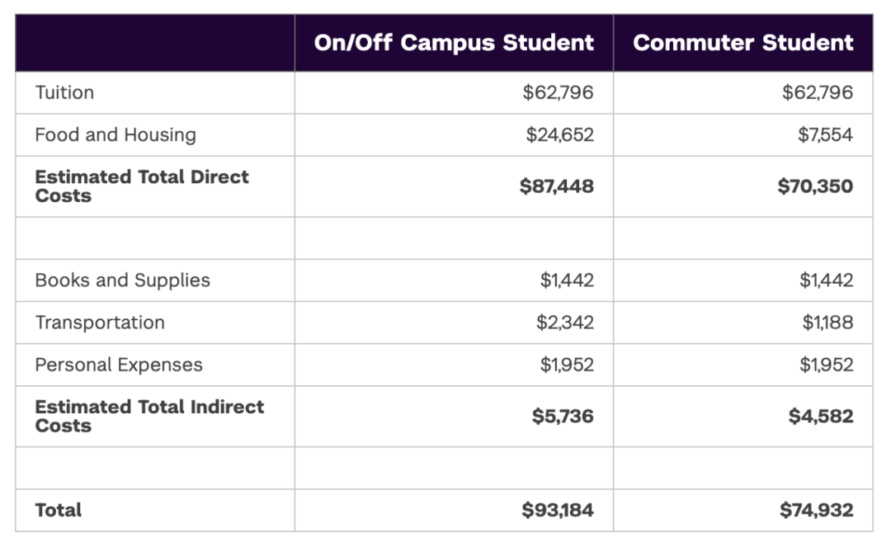891x547 pixels.
Task: Select the Estimated Total Indirect Costs label
Action: click(149, 416)
